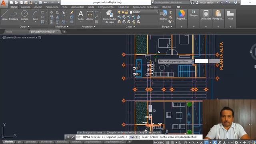Open the Paramétrico ribbon tab
The width and height of the screenshot is (256, 144).
point(52,7)
